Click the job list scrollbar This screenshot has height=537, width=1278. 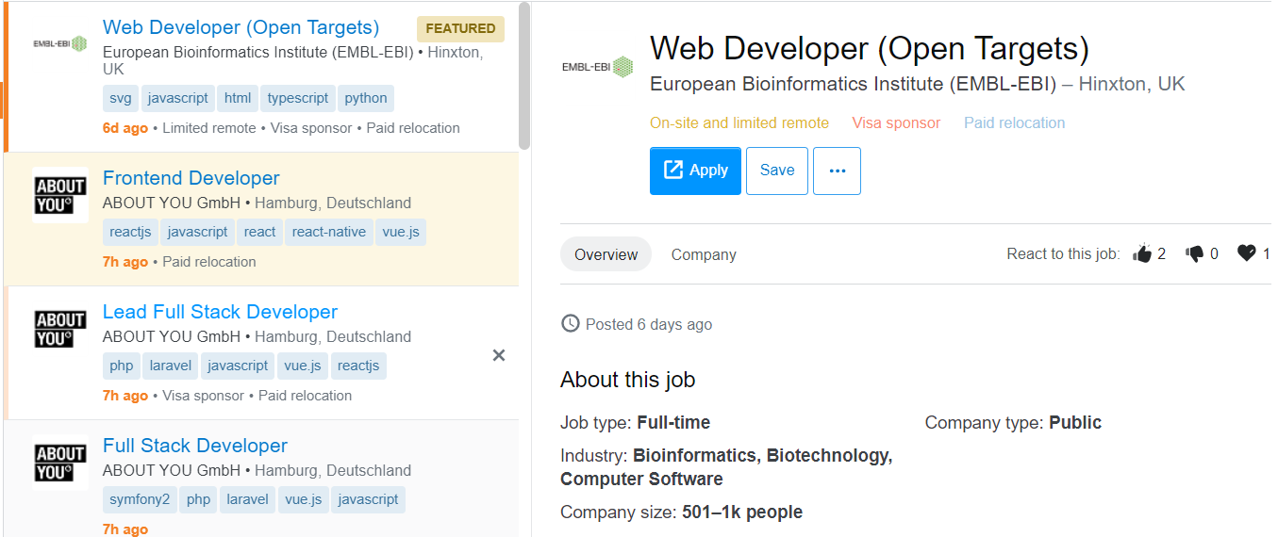[x=524, y=76]
